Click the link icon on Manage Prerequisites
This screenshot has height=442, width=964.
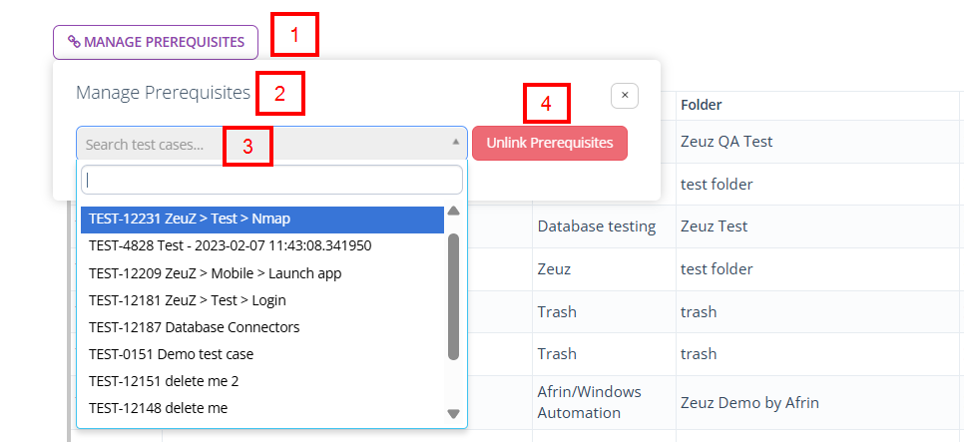(x=74, y=42)
